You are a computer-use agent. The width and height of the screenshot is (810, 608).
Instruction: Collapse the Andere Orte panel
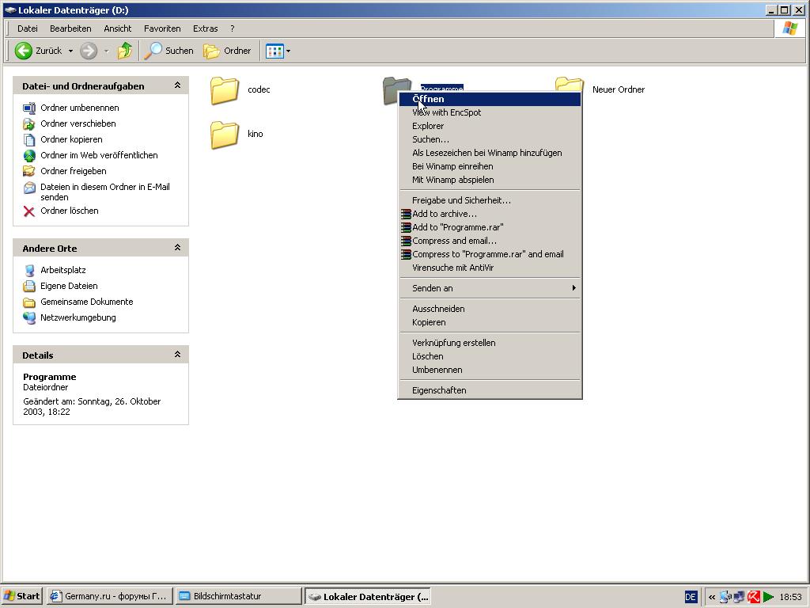[x=177, y=248]
